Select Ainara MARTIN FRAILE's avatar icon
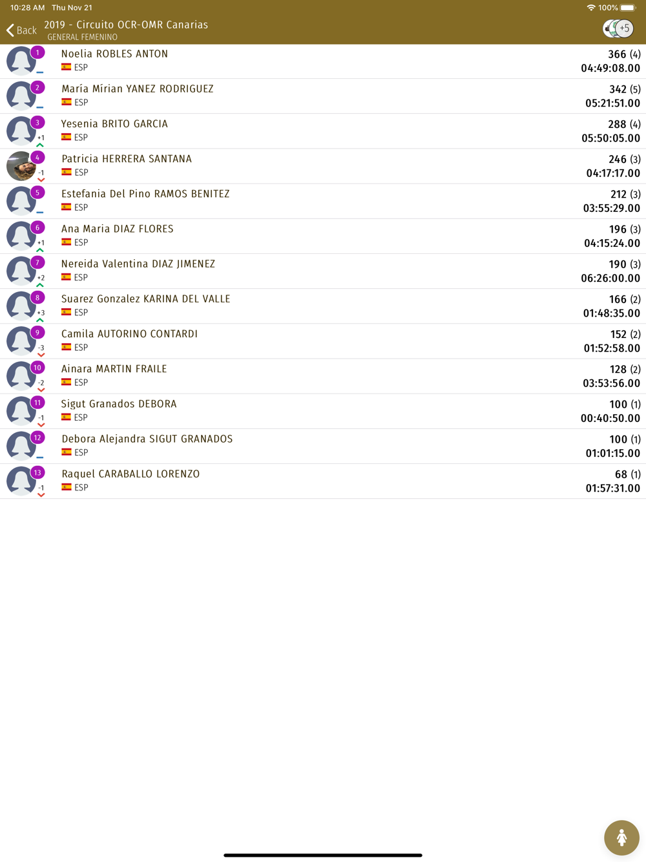This screenshot has height=862, width=646. [21, 376]
